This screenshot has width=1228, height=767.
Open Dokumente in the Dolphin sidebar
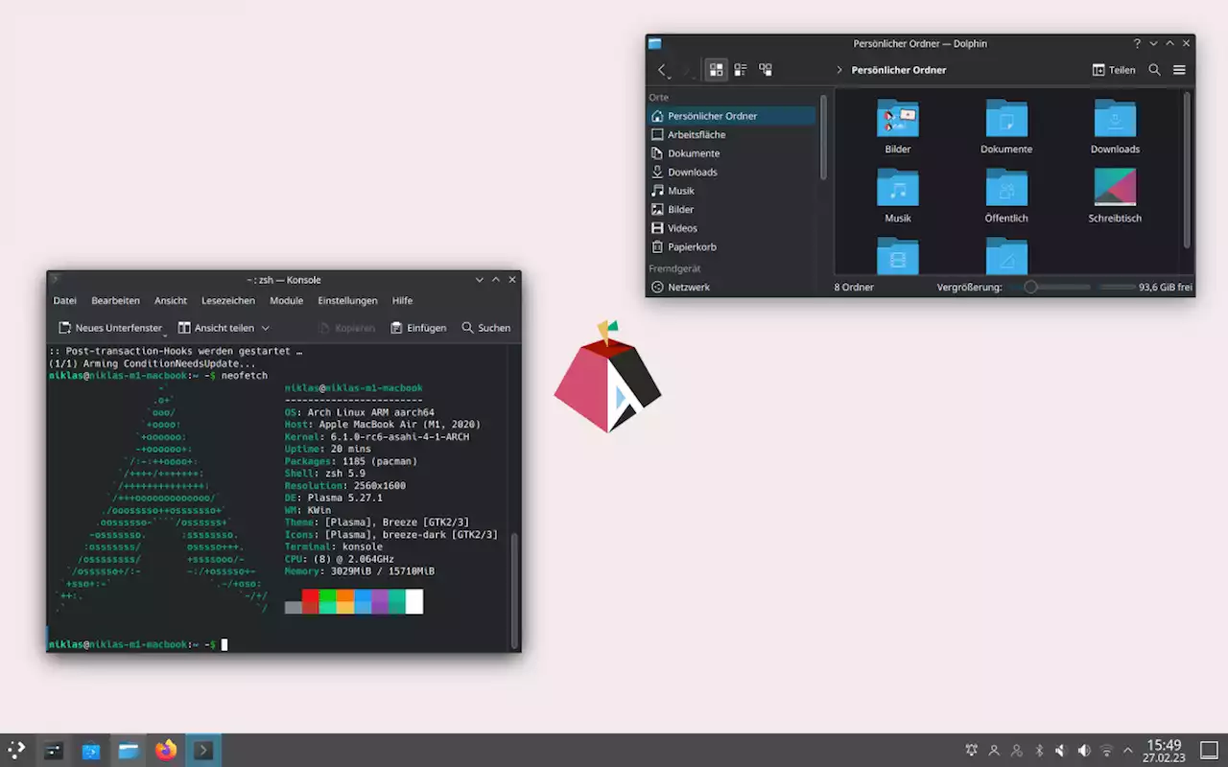point(731,153)
